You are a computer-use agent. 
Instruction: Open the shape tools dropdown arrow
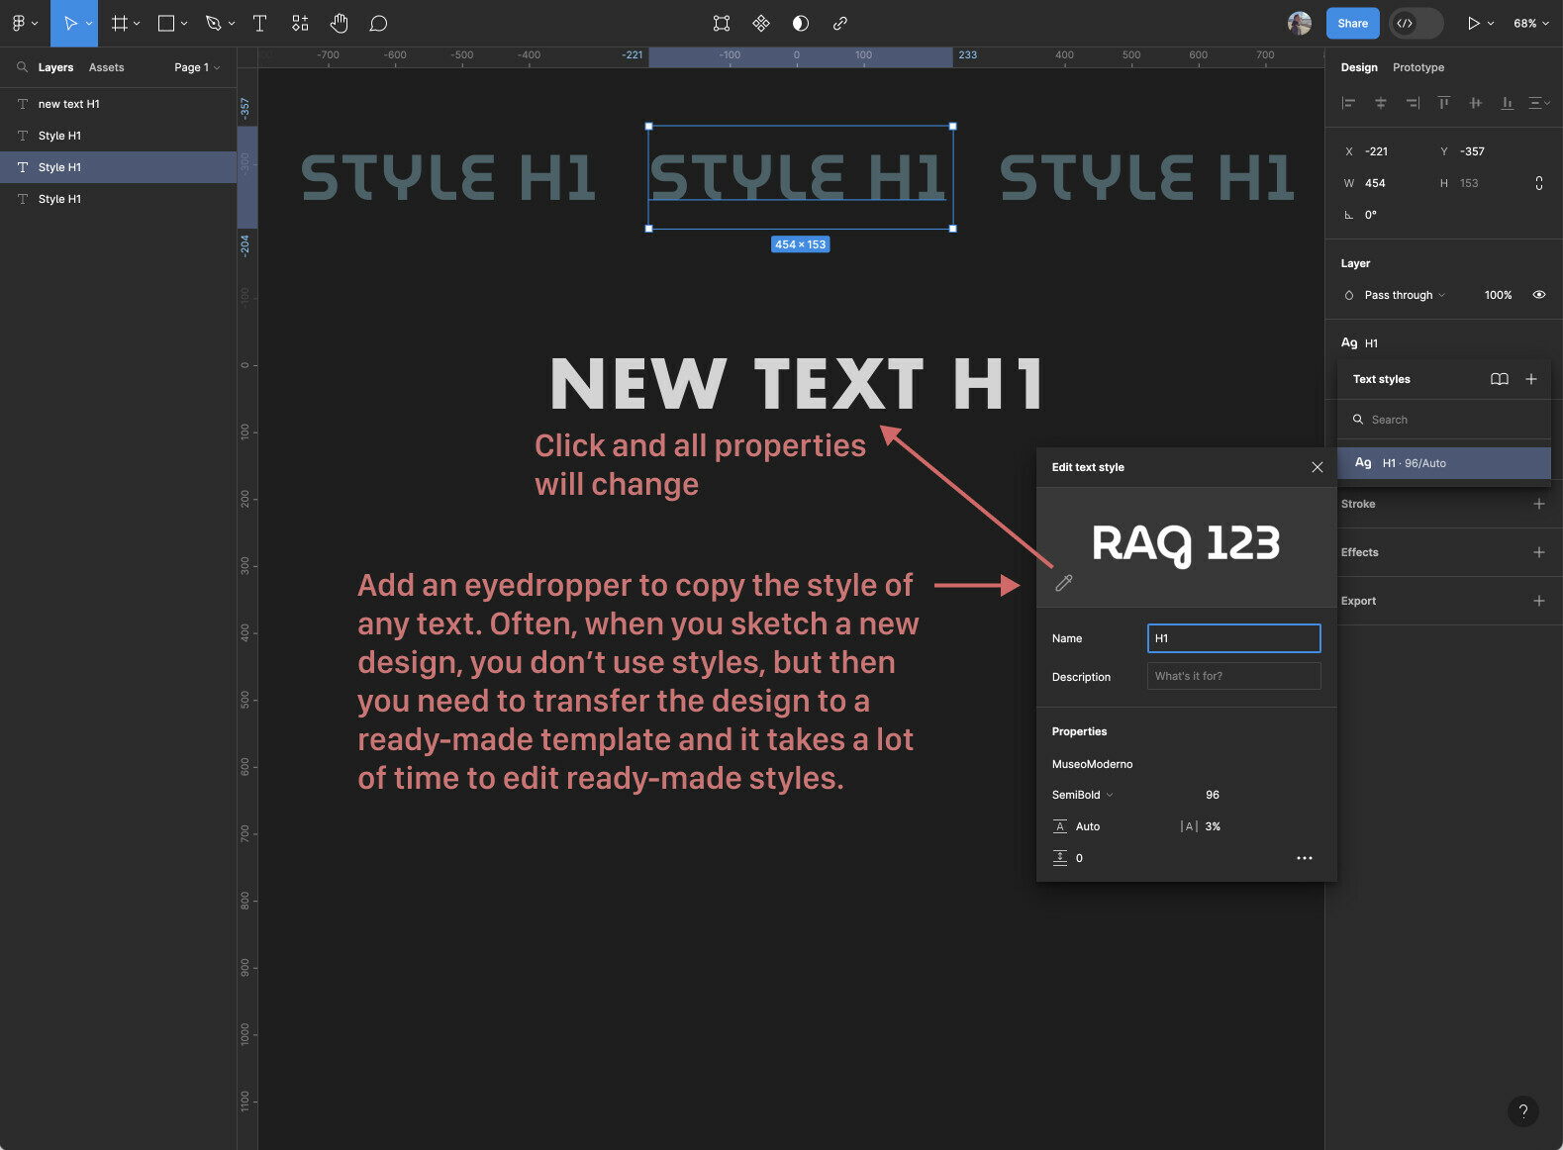coord(184,23)
